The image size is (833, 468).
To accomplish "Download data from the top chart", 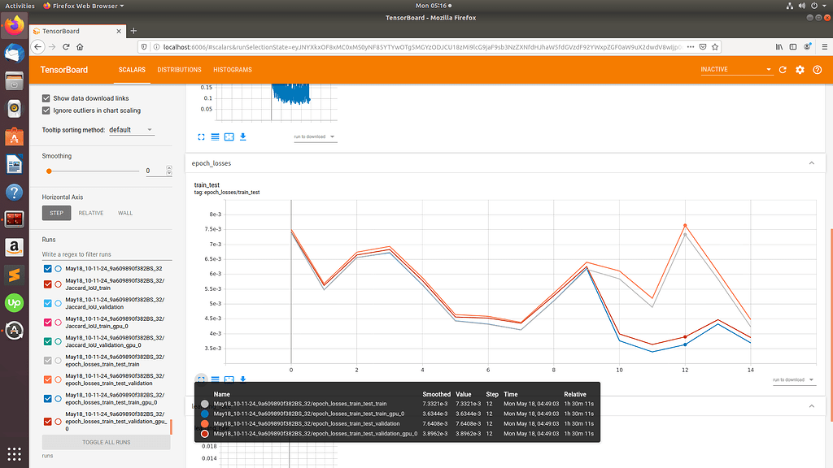I will pyautogui.click(x=243, y=136).
